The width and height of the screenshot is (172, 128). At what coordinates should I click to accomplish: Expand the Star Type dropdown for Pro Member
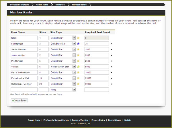coord(63,61)
